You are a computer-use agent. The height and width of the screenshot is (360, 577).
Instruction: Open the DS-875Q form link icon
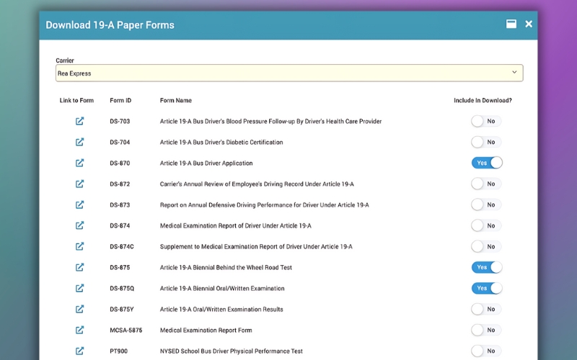tap(79, 289)
